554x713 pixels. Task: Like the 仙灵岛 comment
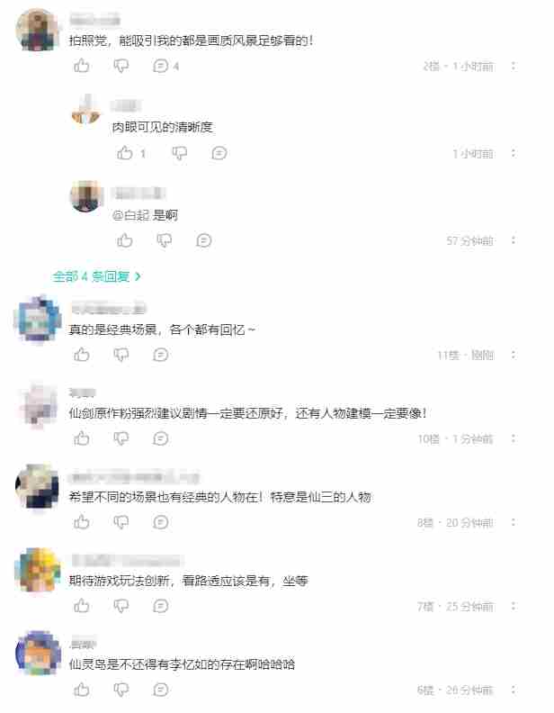82,690
